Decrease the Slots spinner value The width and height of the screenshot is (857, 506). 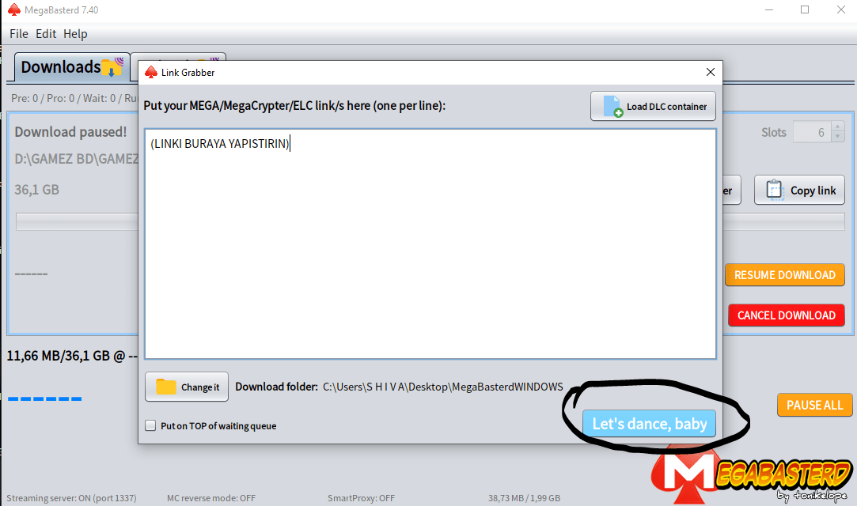(x=838, y=137)
